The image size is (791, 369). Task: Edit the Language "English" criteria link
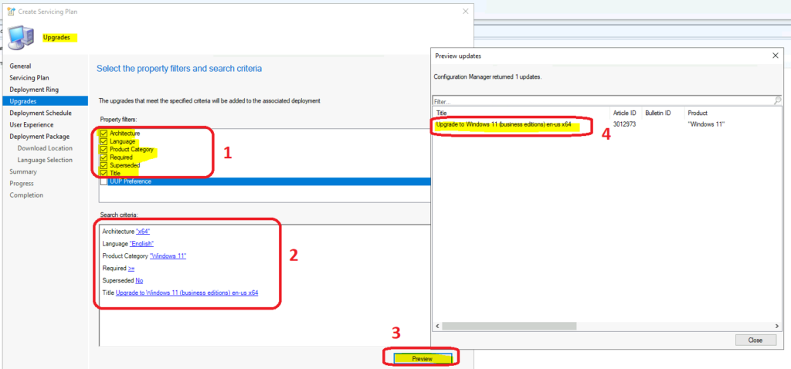[x=142, y=243]
